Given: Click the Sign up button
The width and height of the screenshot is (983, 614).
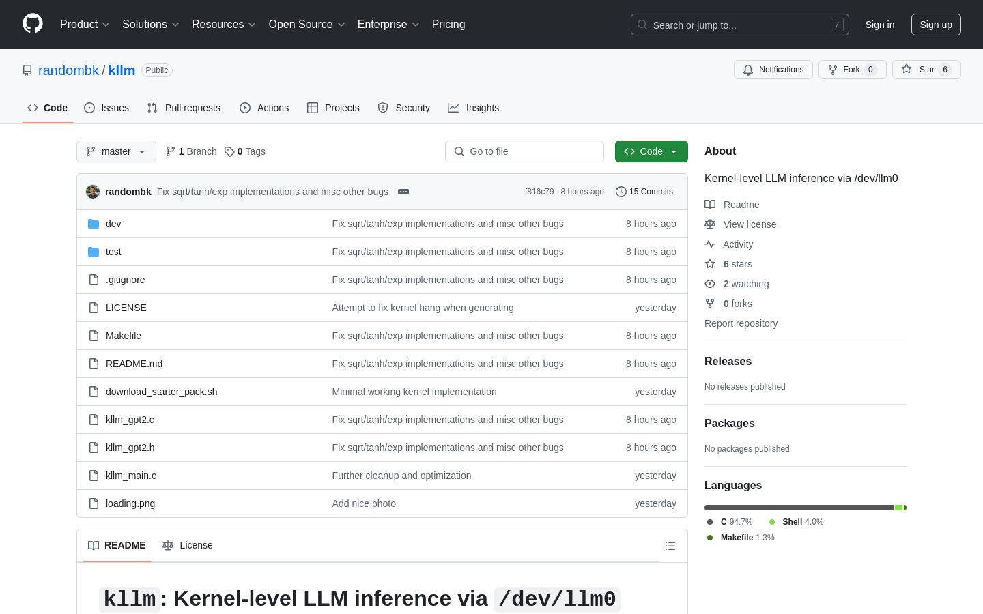Looking at the screenshot, I should pos(936,25).
